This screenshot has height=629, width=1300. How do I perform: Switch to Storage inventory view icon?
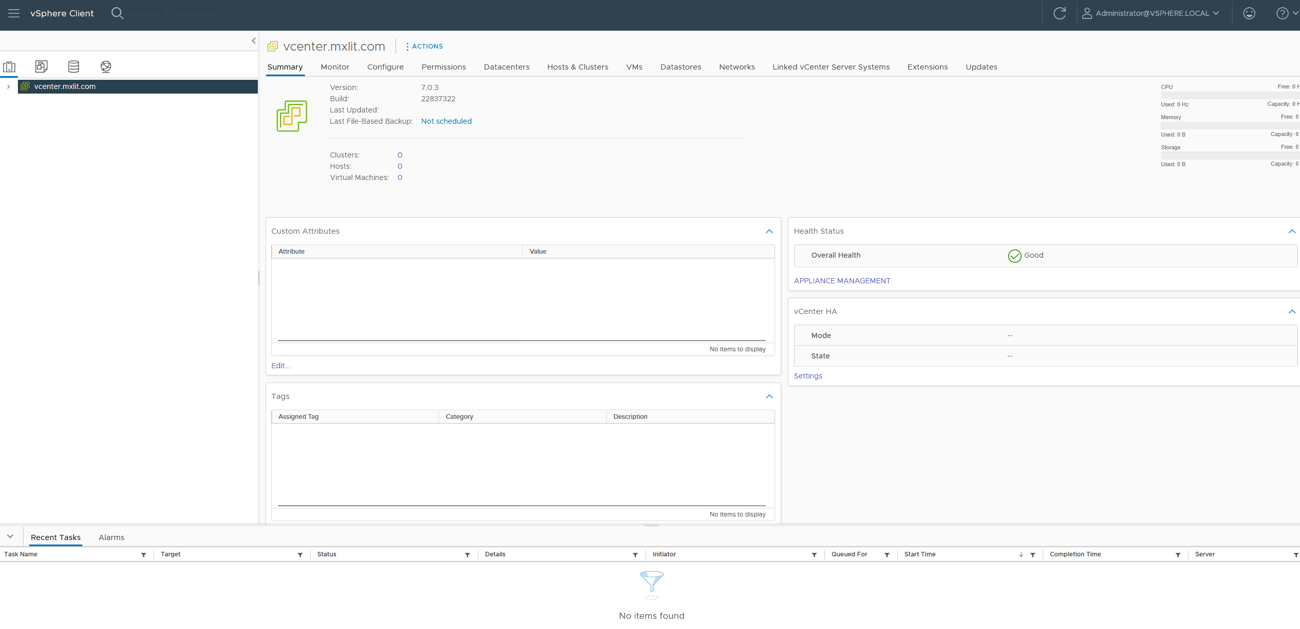point(74,66)
